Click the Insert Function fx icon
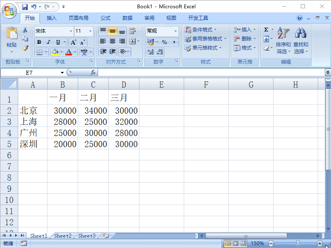 click(93, 73)
